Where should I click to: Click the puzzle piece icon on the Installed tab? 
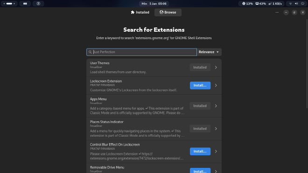(x=133, y=13)
